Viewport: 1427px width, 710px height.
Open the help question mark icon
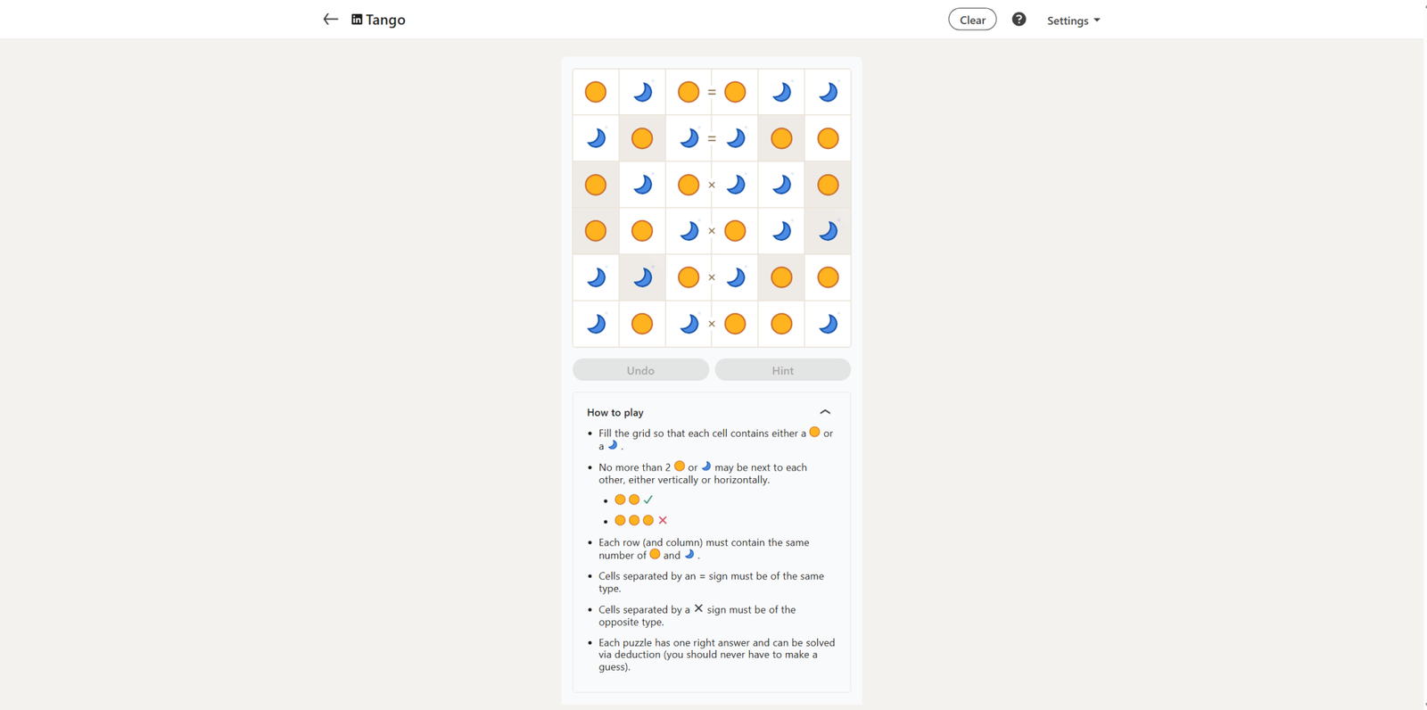[x=1019, y=20]
